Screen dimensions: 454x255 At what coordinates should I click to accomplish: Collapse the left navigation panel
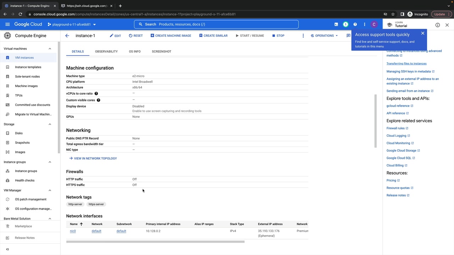point(7,249)
